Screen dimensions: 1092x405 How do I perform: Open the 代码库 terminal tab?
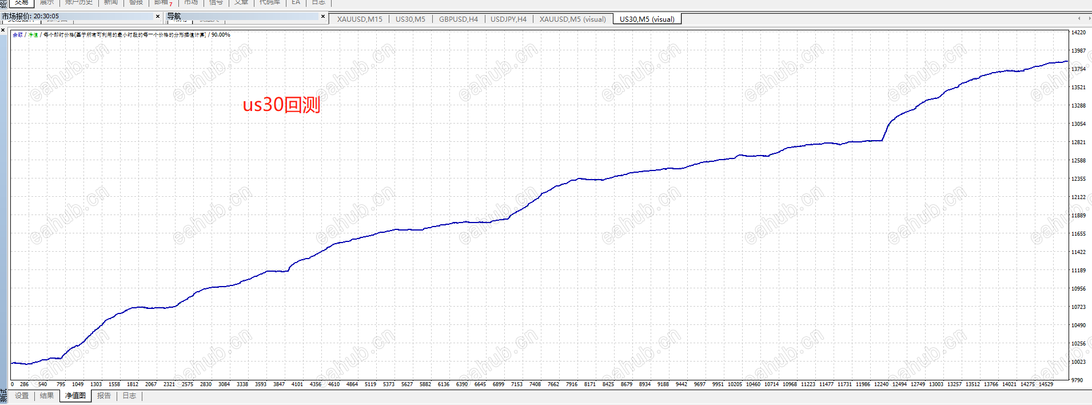click(x=270, y=3)
